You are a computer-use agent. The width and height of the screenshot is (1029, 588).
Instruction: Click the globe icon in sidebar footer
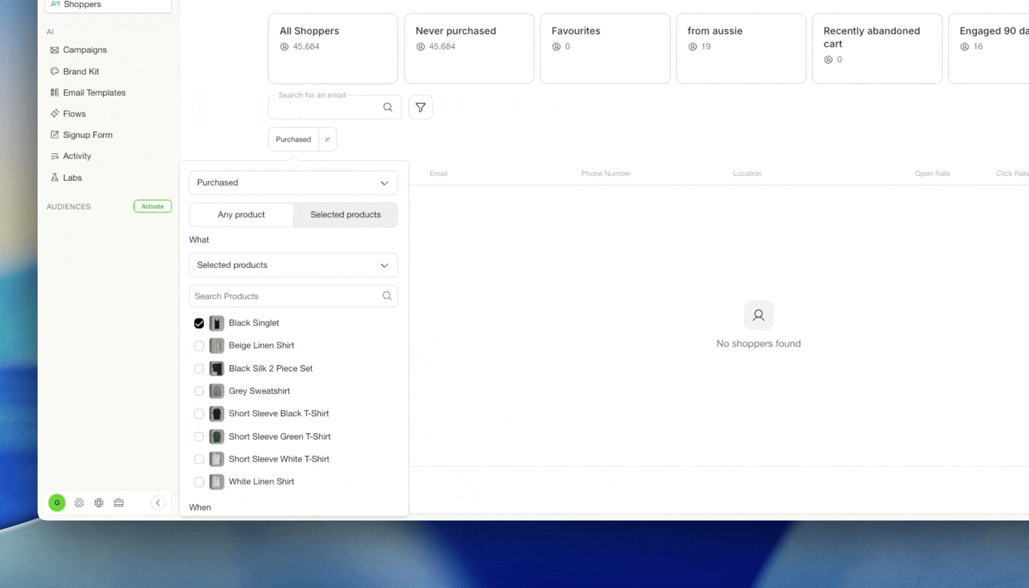tap(99, 503)
